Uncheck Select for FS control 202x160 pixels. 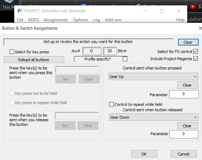click(x=196, y=52)
